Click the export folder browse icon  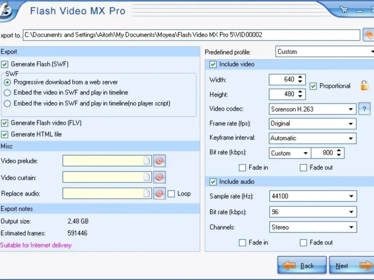pyautogui.click(x=368, y=35)
